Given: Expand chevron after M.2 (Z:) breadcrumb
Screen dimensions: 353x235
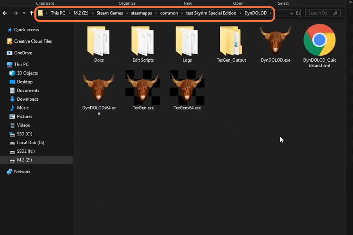Looking at the screenshot, I should coord(93,13).
